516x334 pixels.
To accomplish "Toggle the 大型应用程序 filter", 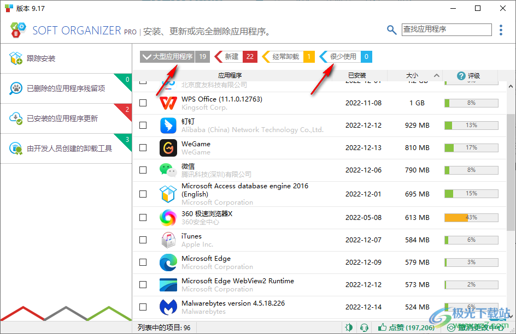I will coord(175,57).
